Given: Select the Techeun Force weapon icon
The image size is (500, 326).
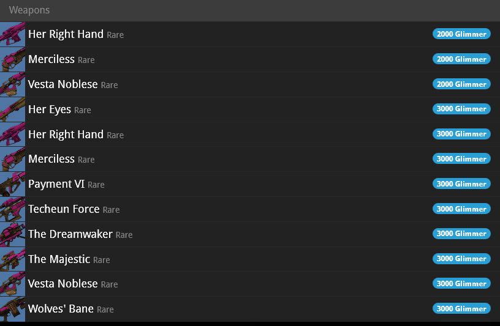Looking at the screenshot, I should 12,209.
